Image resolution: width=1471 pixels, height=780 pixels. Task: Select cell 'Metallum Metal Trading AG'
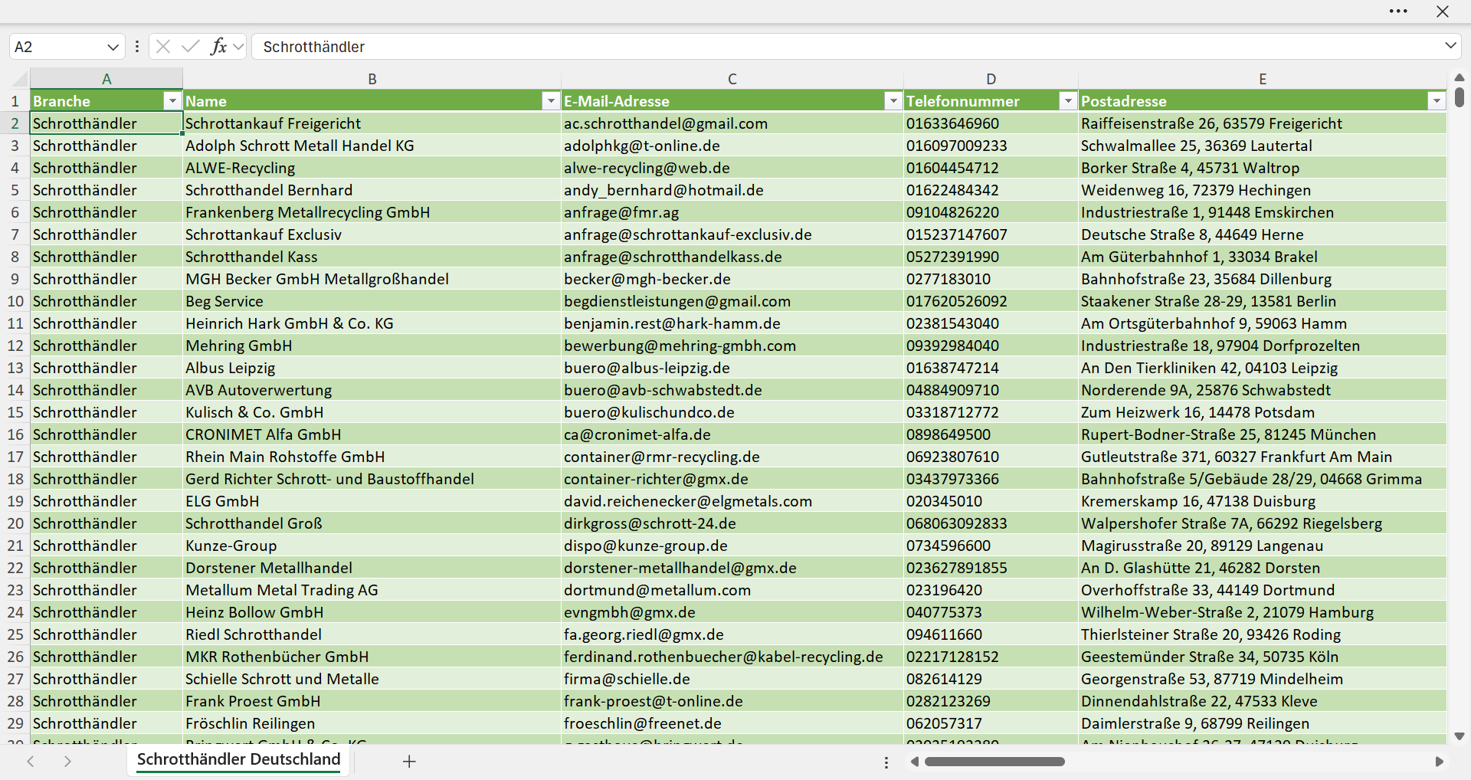(372, 590)
